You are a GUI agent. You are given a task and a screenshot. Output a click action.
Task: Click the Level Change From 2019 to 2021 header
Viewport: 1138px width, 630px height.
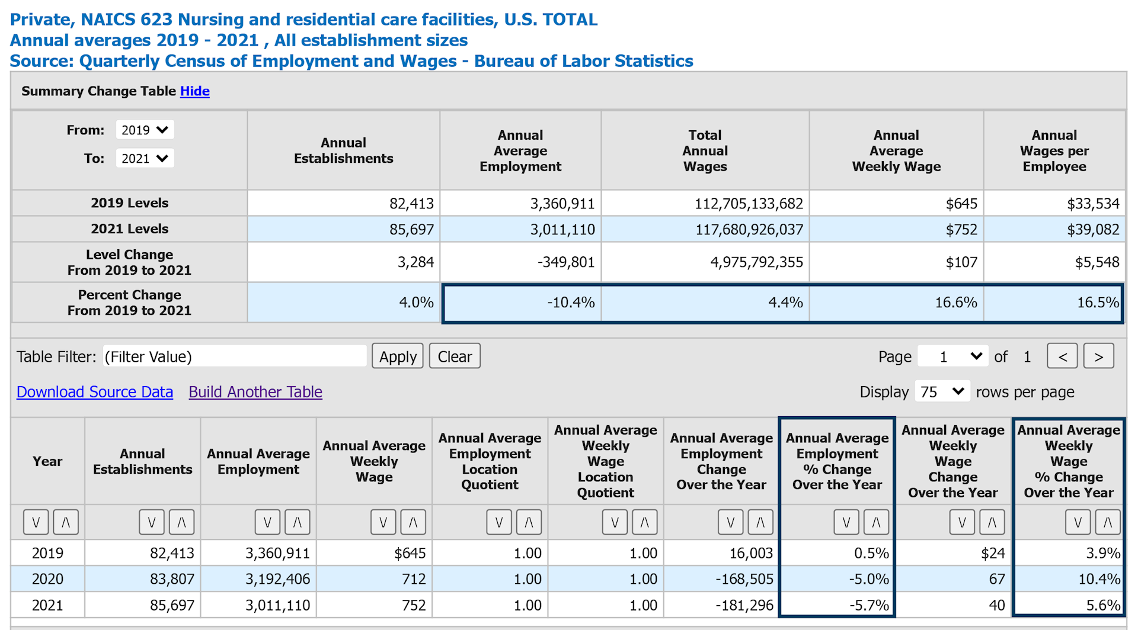[x=130, y=262]
